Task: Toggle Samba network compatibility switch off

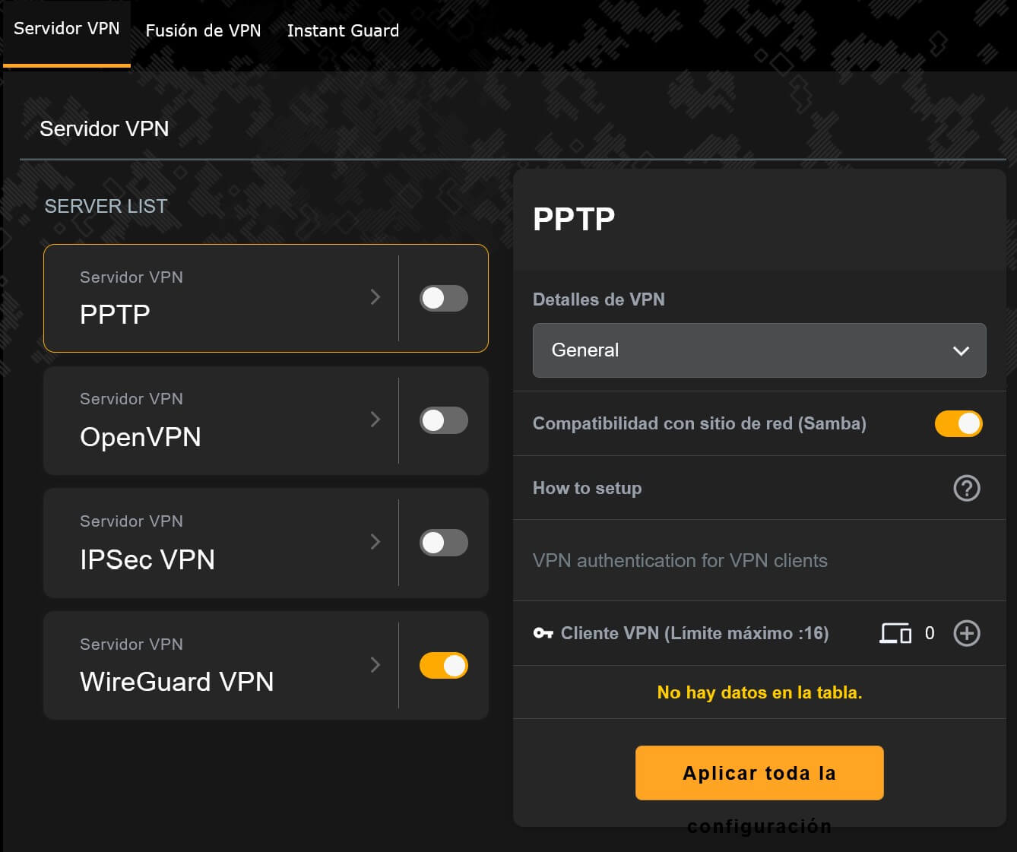Action: click(x=958, y=424)
